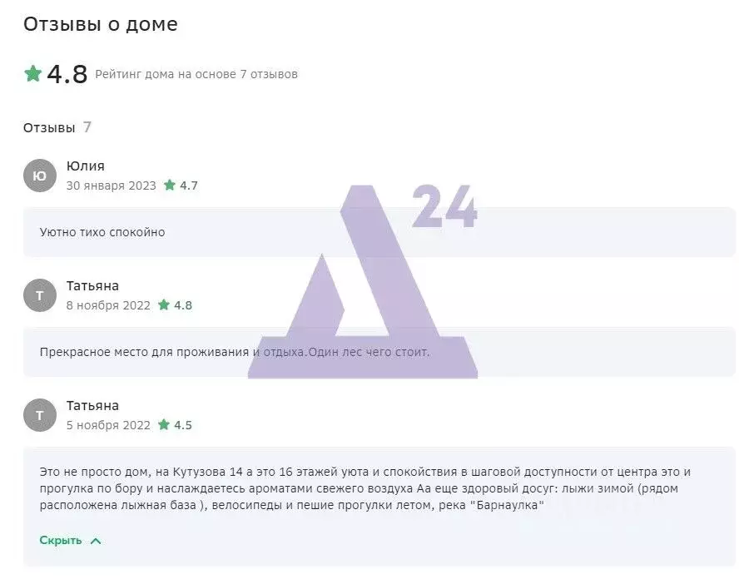Click the Отзывы о доме heading
Viewport: 739px width, 584px height.
click(101, 24)
